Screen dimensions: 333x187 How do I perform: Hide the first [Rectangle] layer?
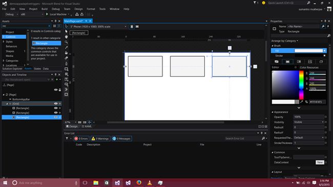click(x=56, y=108)
